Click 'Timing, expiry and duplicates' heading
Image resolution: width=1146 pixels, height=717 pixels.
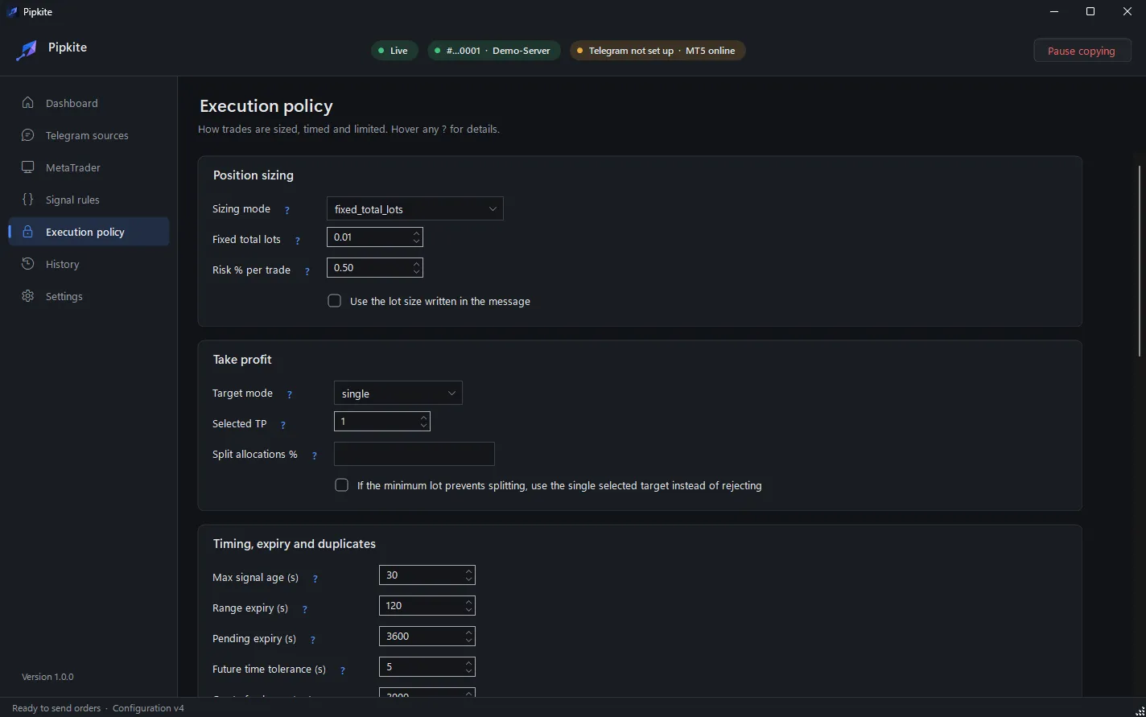pos(295,544)
